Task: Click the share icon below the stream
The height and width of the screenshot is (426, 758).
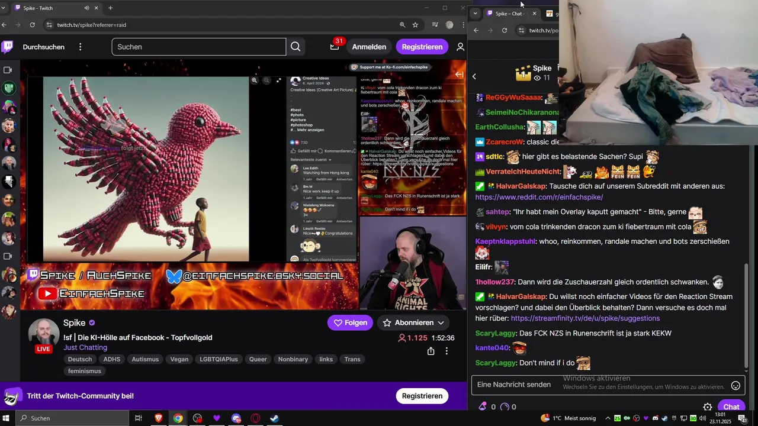Action: pos(431,351)
